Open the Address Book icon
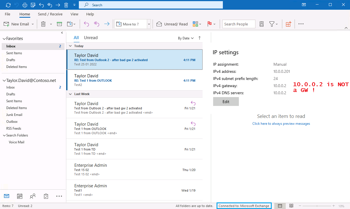Screen dimensions: 350x209 pyautogui.click(x=261, y=24)
